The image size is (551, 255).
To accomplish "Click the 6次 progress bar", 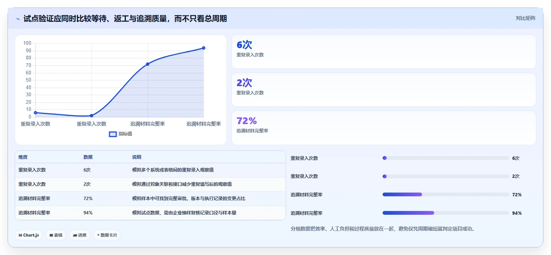I will click(x=445, y=158).
